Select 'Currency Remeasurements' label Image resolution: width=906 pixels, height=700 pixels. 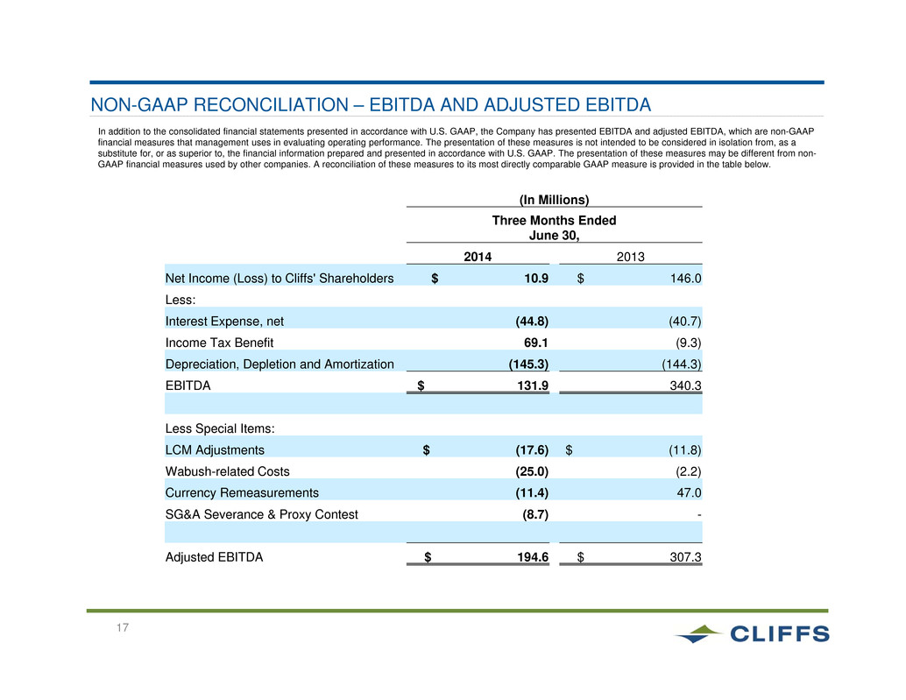pyautogui.click(x=242, y=492)
